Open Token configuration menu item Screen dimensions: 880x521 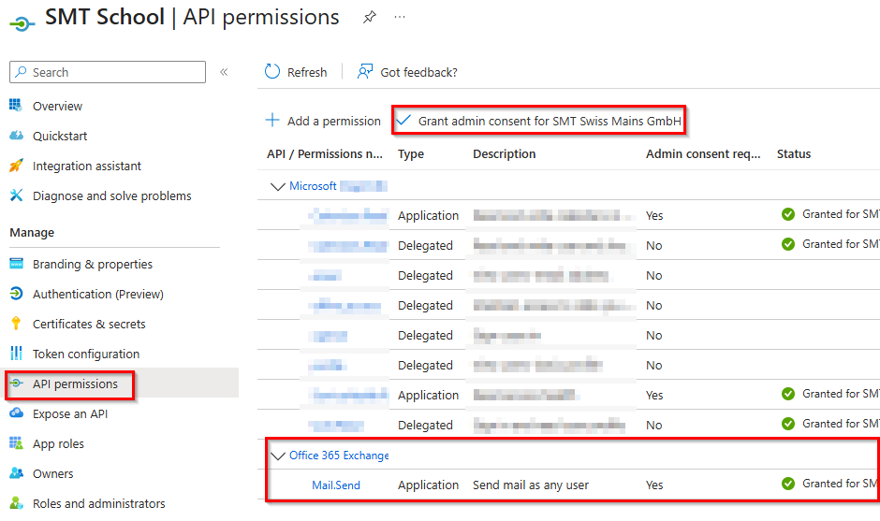pos(86,354)
